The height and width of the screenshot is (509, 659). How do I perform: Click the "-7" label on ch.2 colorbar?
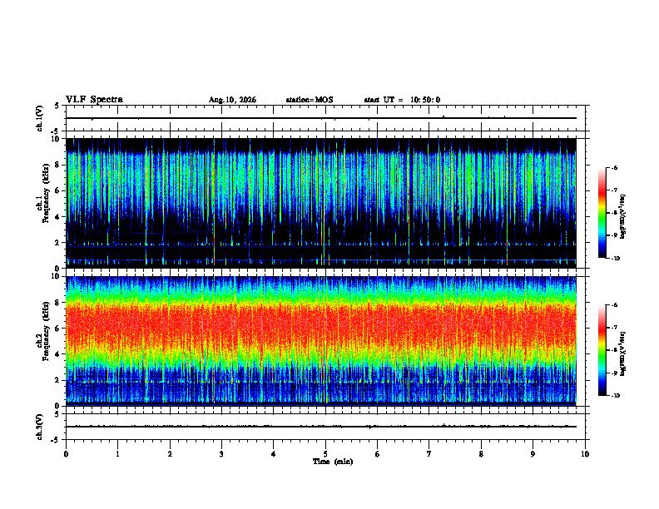[614, 328]
